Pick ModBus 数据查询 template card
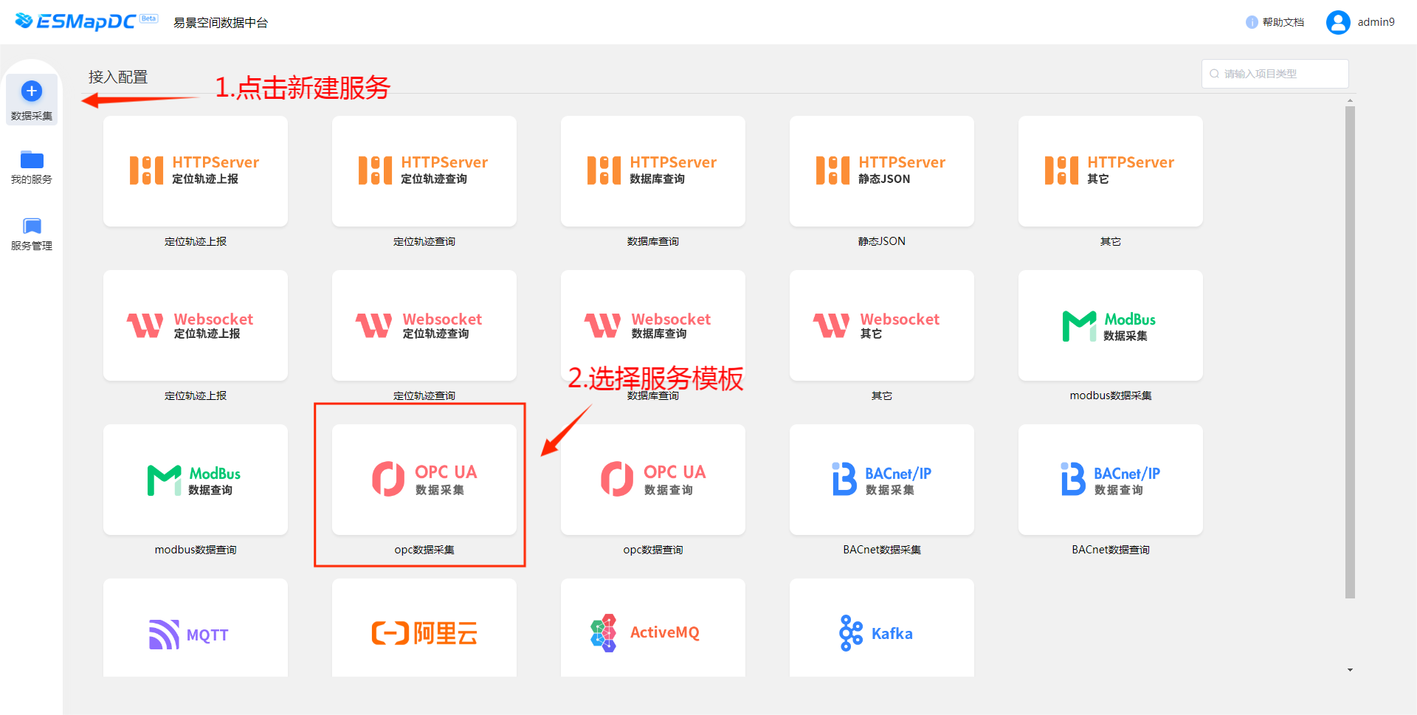1417x715 pixels. [196, 480]
